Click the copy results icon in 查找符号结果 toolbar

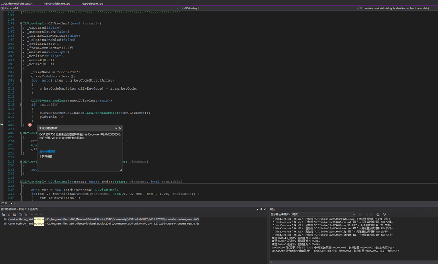[9, 214]
